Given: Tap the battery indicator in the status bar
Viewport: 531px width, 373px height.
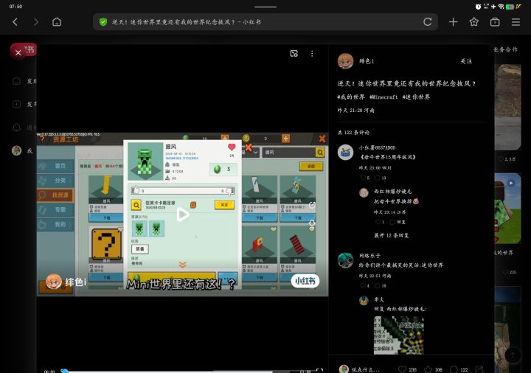Looking at the screenshot, I should [510, 7].
